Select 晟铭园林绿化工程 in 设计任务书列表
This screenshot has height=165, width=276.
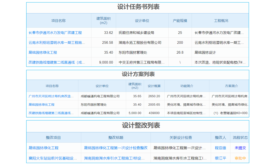click(43, 52)
